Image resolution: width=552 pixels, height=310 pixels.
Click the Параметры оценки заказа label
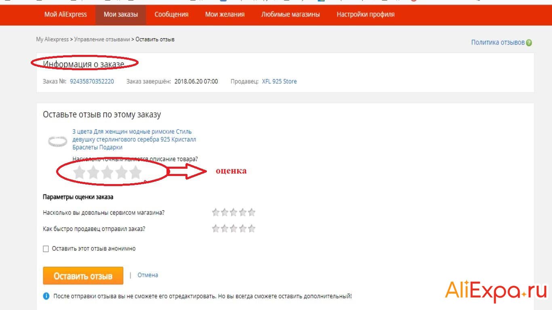click(78, 197)
